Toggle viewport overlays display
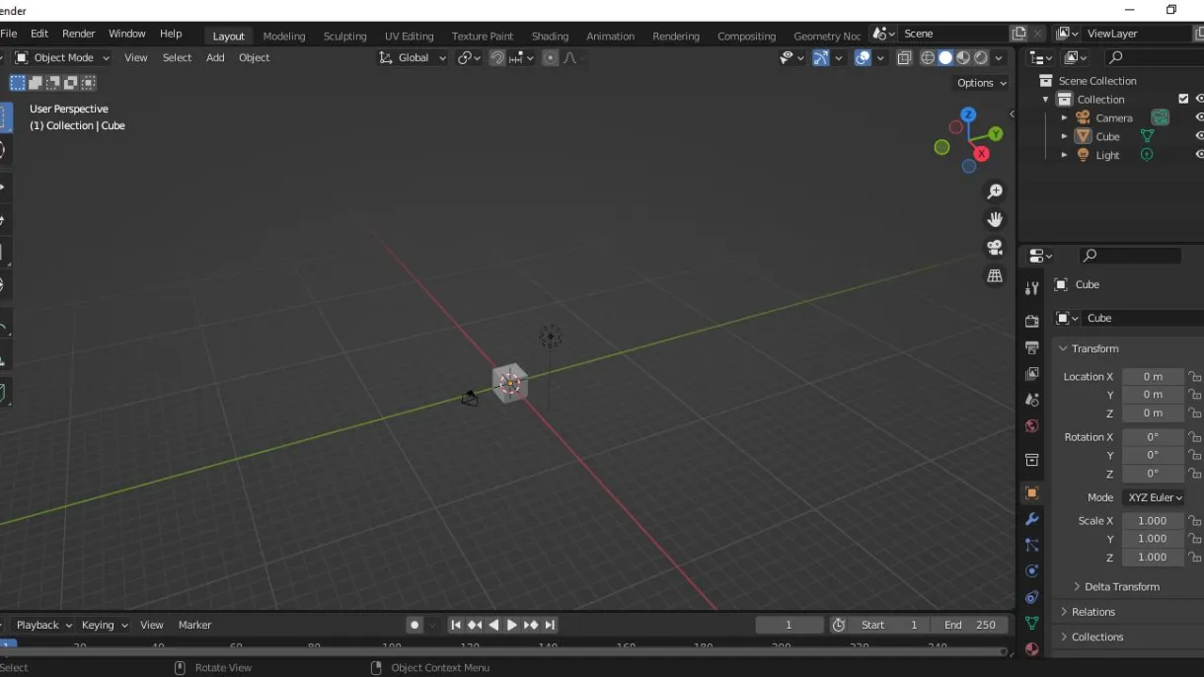The image size is (1204, 677). pyautogui.click(x=863, y=58)
